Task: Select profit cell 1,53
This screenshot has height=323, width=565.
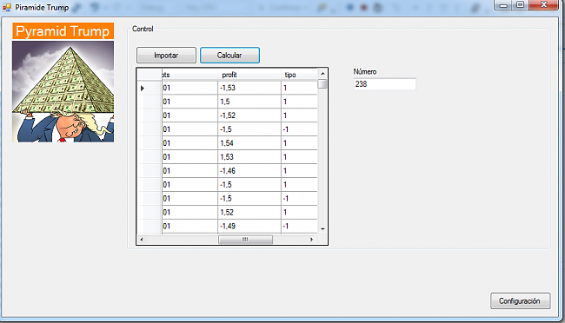Action: pyautogui.click(x=249, y=157)
